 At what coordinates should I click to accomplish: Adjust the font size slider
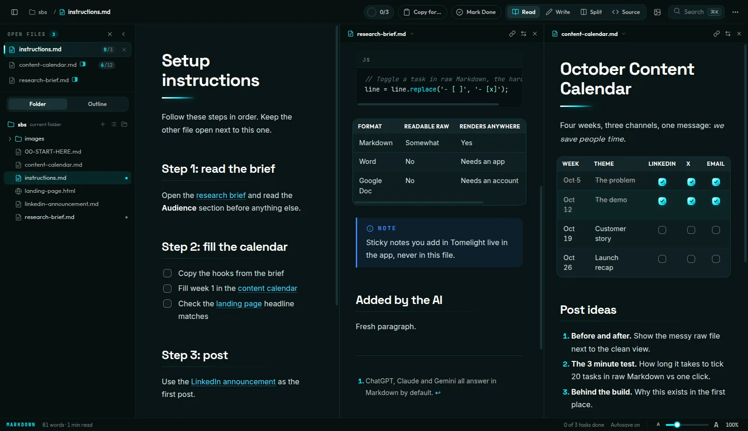(687, 424)
